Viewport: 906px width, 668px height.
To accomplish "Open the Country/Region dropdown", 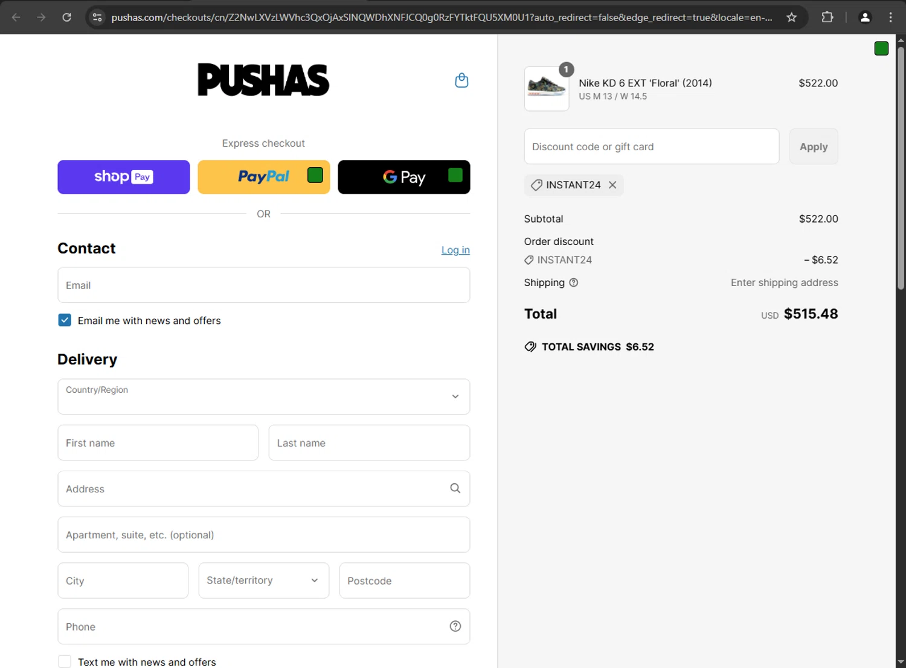I will coord(264,396).
